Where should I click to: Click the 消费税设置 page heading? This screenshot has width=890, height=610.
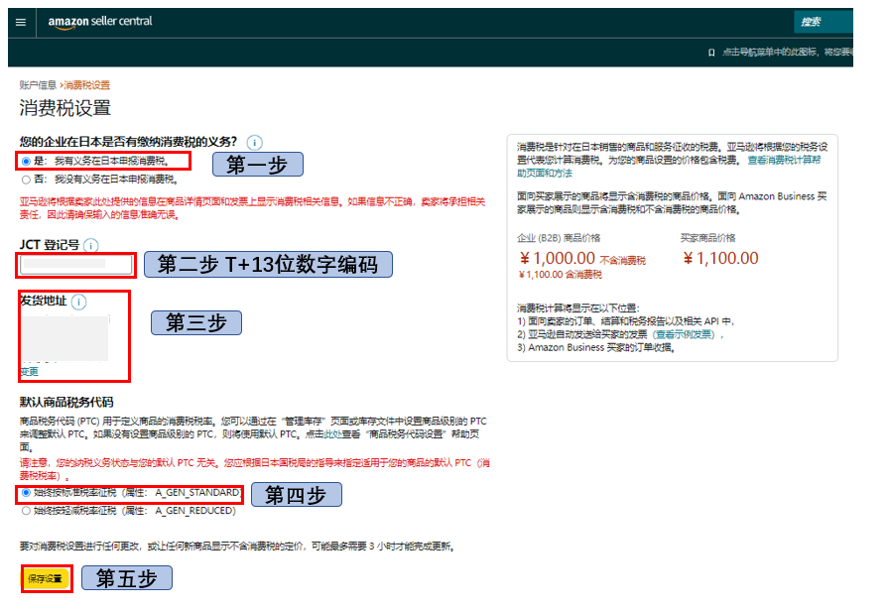tap(64, 108)
